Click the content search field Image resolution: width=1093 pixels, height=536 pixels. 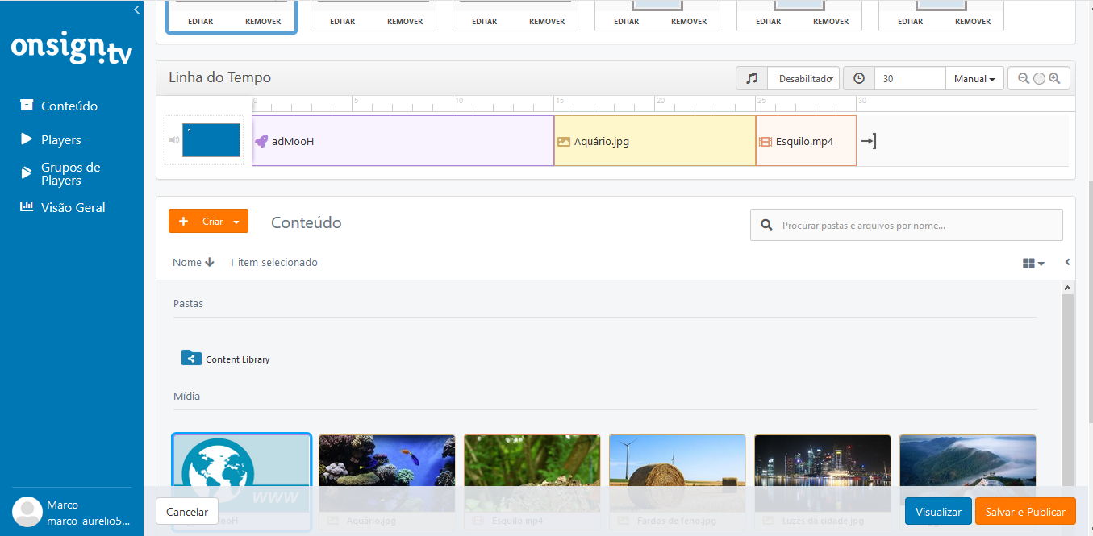tap(907, 225)
